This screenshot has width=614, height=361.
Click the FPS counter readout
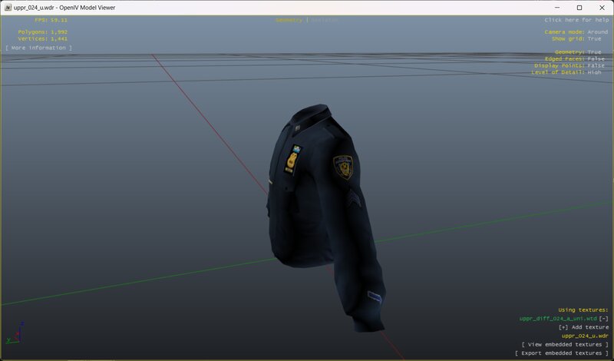(x=51, y=20)
